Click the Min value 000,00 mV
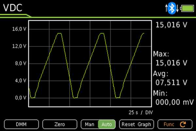Screen dimensions: 196x131 [x=173, y=102]
